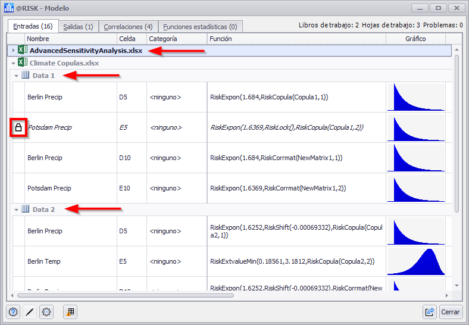Open the Correlaciones (4) tab
The height and width of the screenshot is (325, 469).
128,27
